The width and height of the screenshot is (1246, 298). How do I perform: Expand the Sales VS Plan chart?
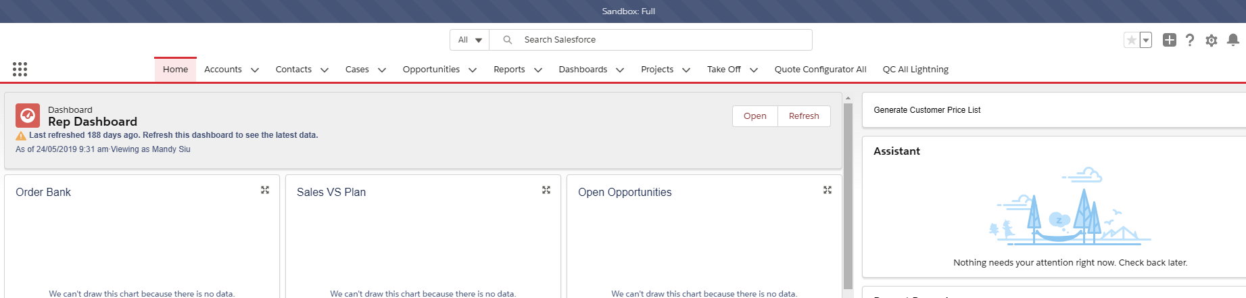tap(546, 191)
